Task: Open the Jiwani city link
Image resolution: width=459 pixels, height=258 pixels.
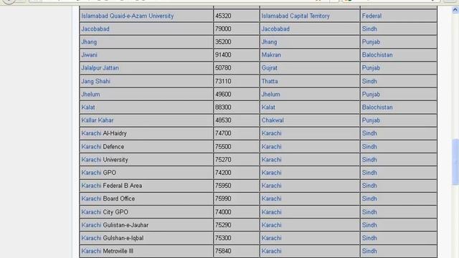Action: click(x=89, y=54)
